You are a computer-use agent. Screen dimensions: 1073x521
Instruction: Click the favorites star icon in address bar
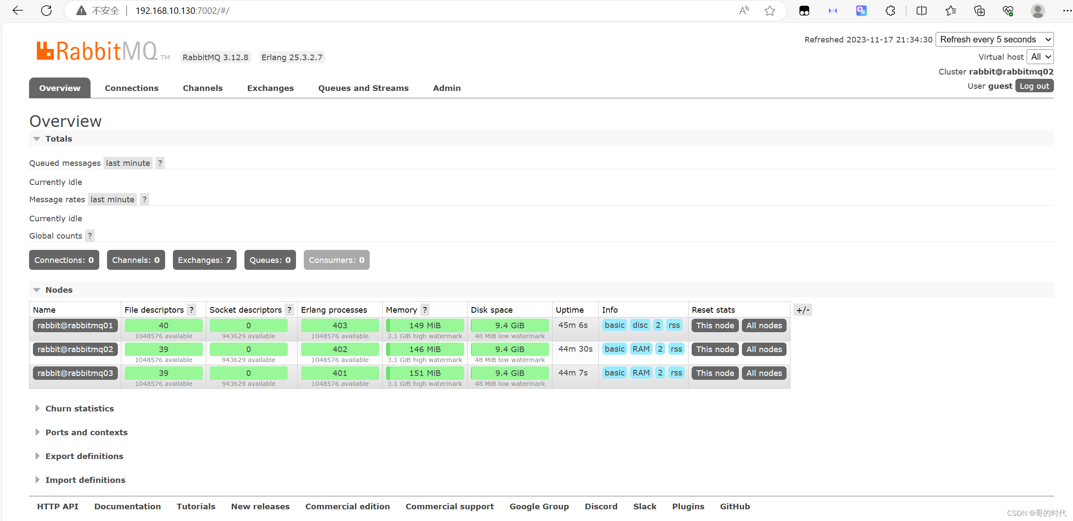pyautogui.click(x=770, y=10)
